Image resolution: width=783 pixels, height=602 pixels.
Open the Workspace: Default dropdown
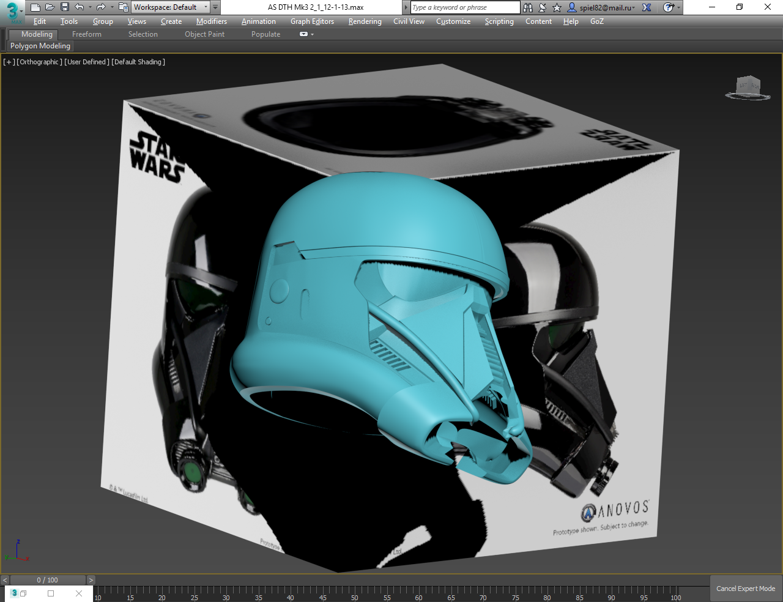171,7
